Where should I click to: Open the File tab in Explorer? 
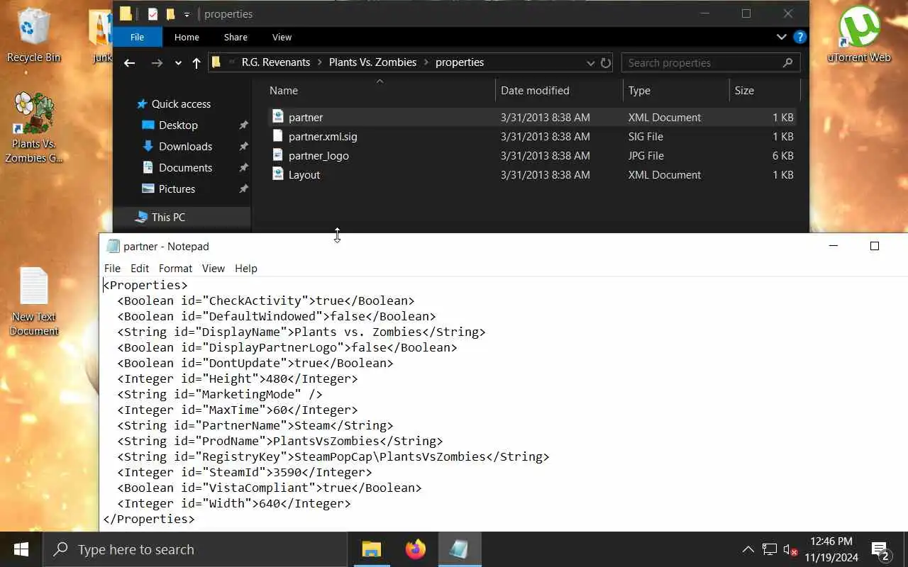coord(137,37)
